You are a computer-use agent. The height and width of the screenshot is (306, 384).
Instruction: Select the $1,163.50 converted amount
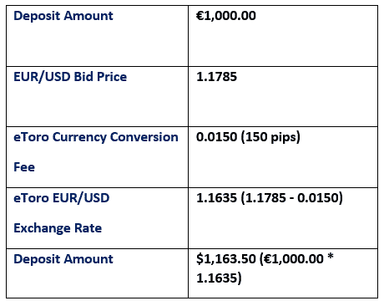(226, 259)
